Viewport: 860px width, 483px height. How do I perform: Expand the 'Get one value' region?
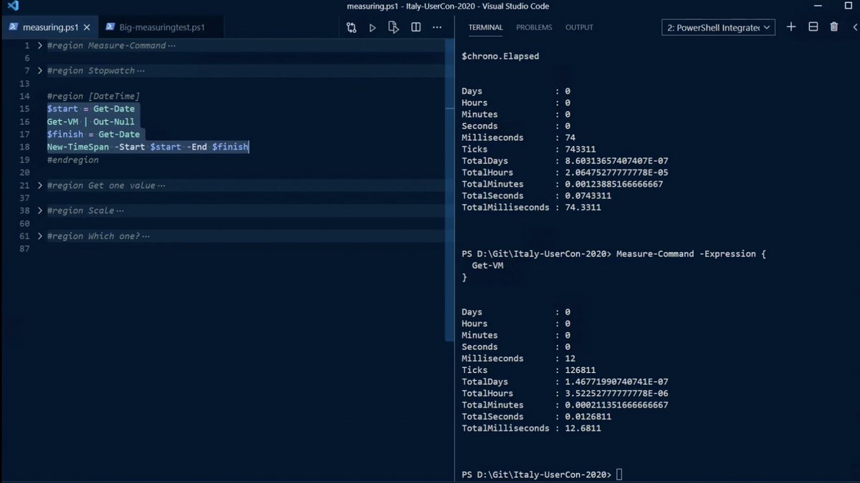pyautogui.click(x=39, y=185)
